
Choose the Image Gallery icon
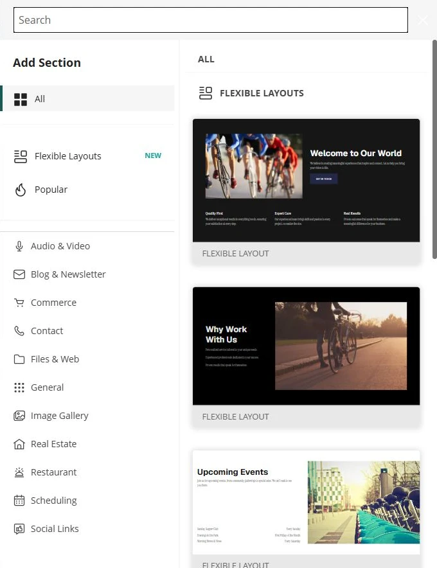click(x=19, y=416)
